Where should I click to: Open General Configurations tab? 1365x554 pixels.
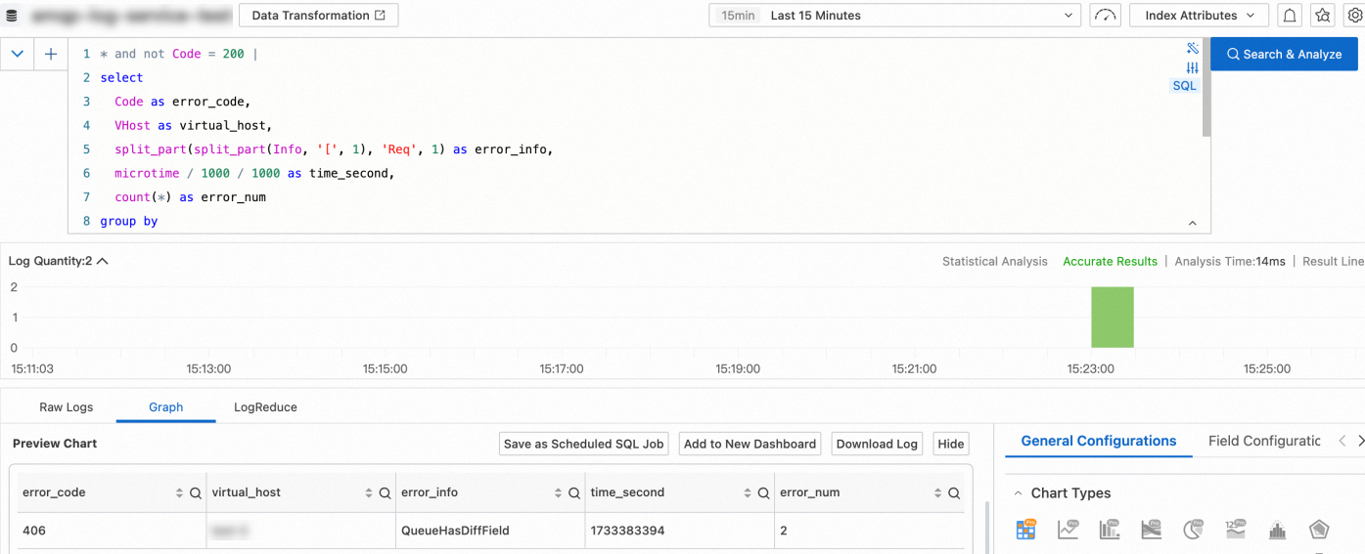(1099, 442)
